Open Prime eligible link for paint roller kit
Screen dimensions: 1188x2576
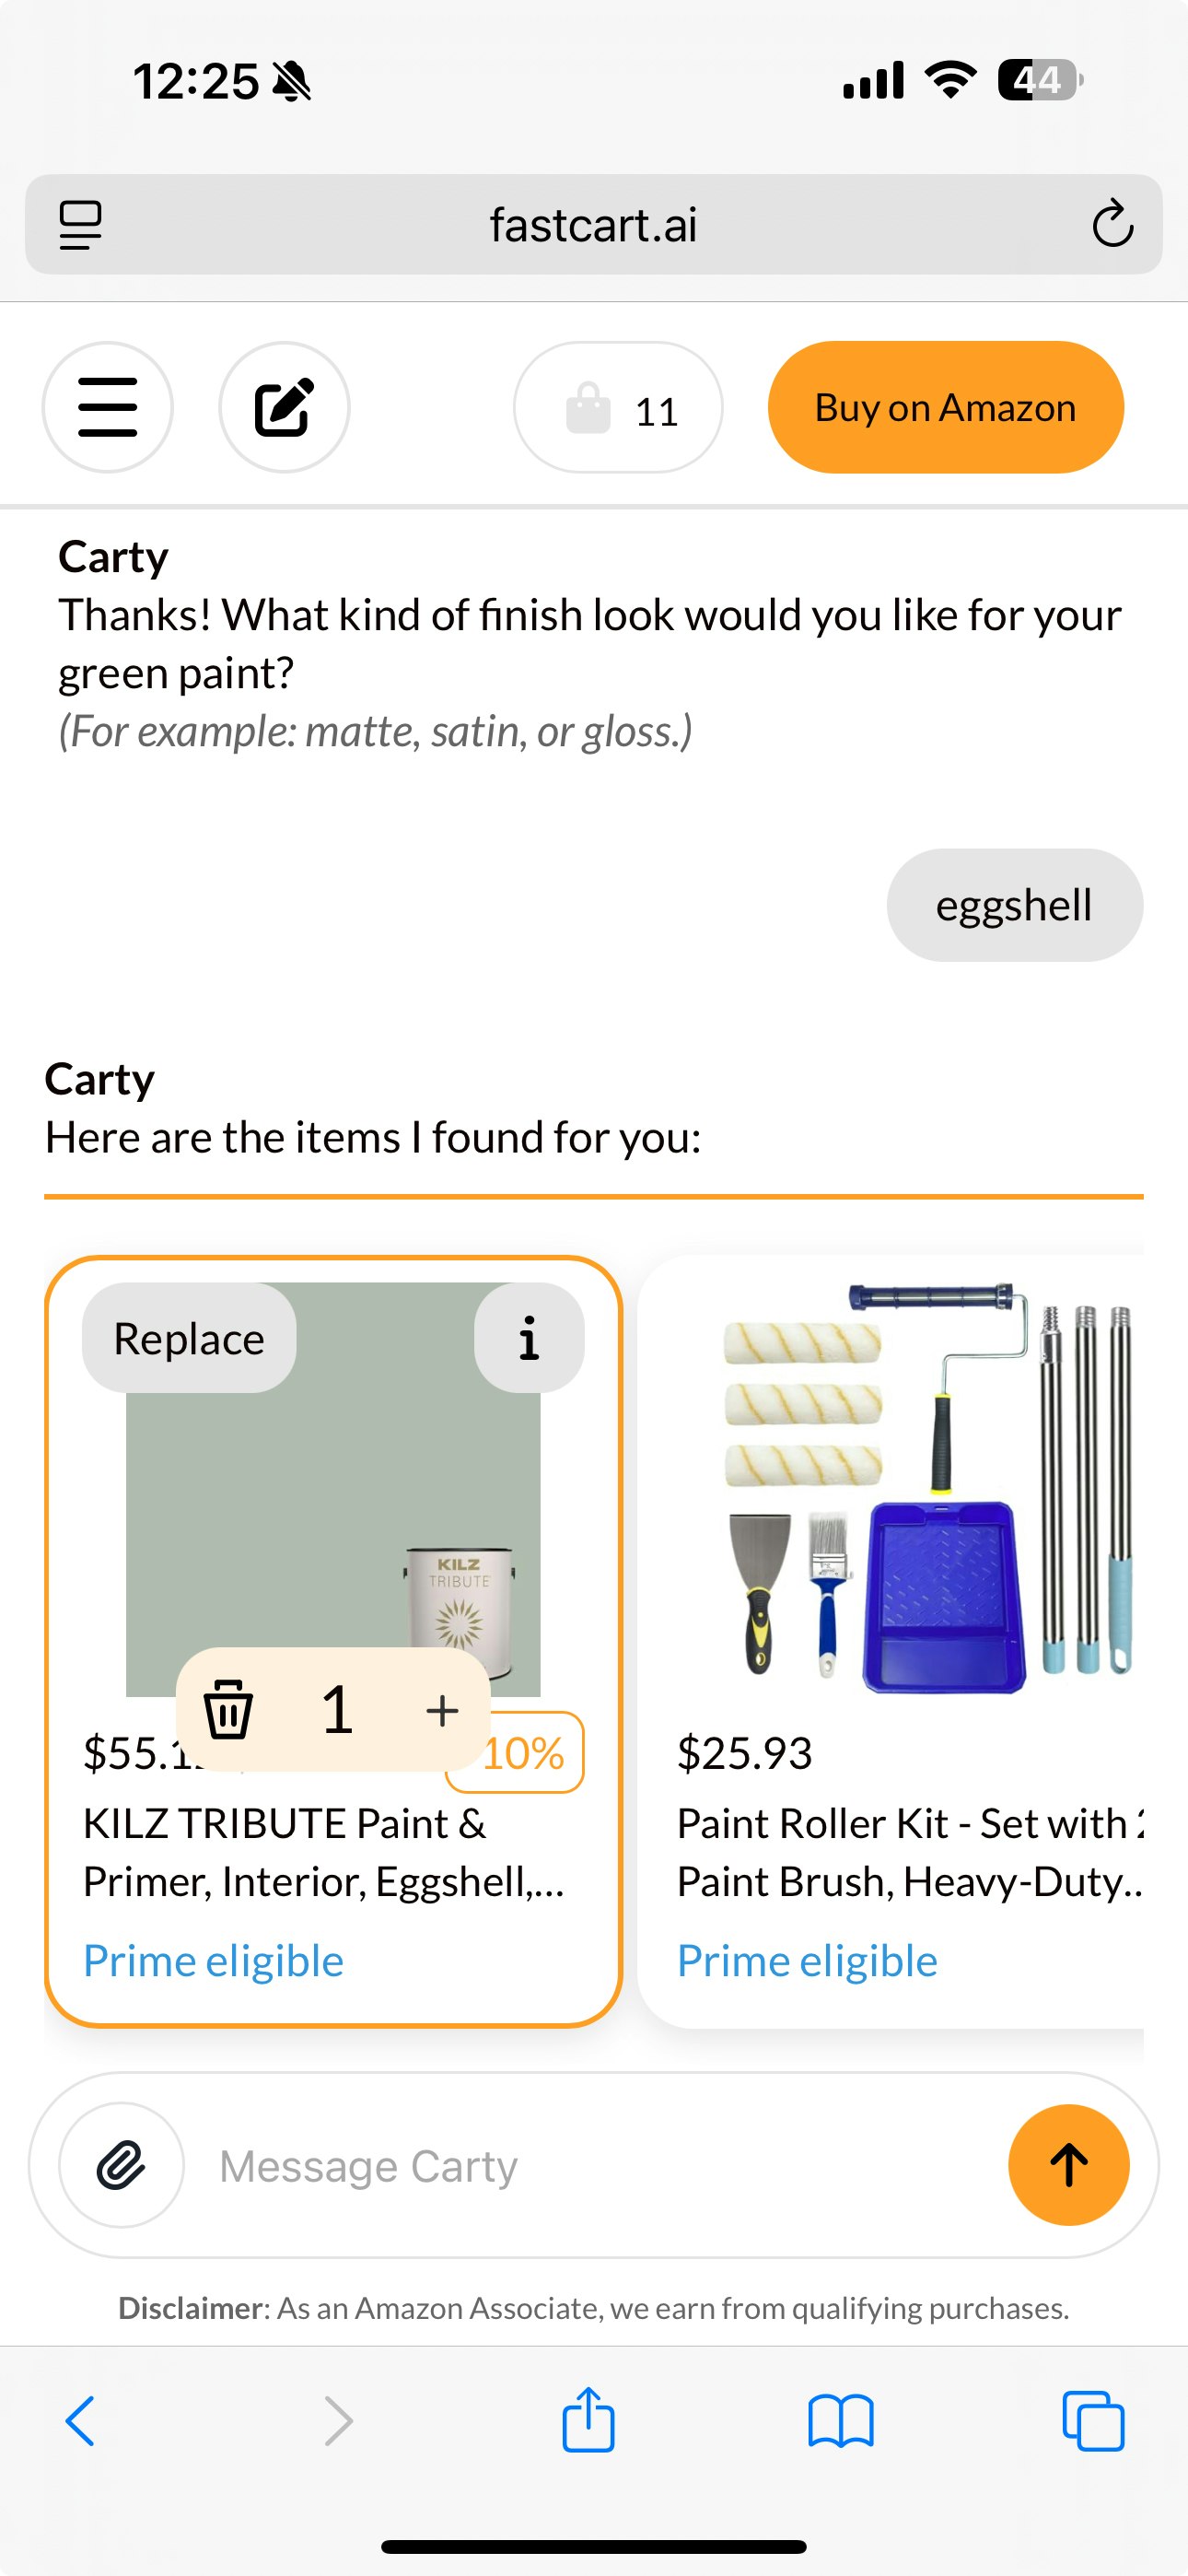pos(806,1960)
